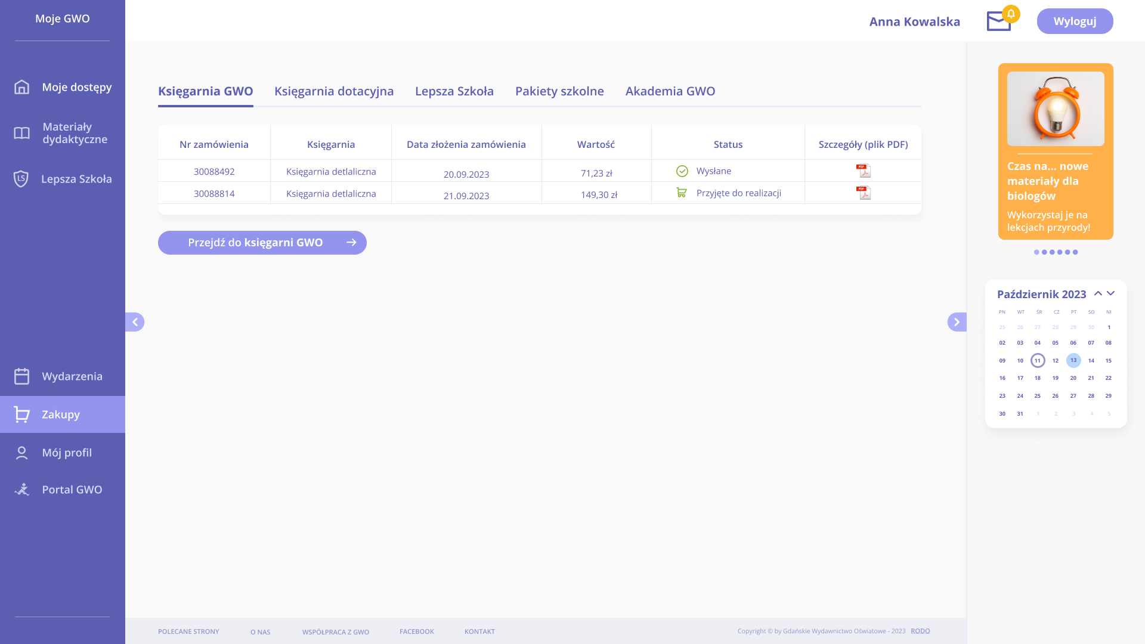The height and width of the screenshot is (644, 1145).
Task: Open Współpraca z GWO footer link
Action: 336,632
